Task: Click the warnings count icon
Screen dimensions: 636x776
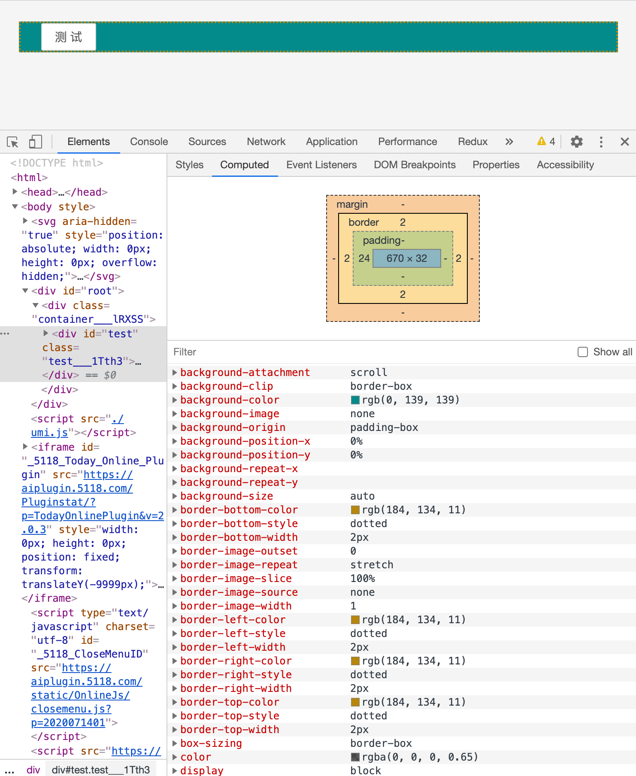Action: pos(546,142)
